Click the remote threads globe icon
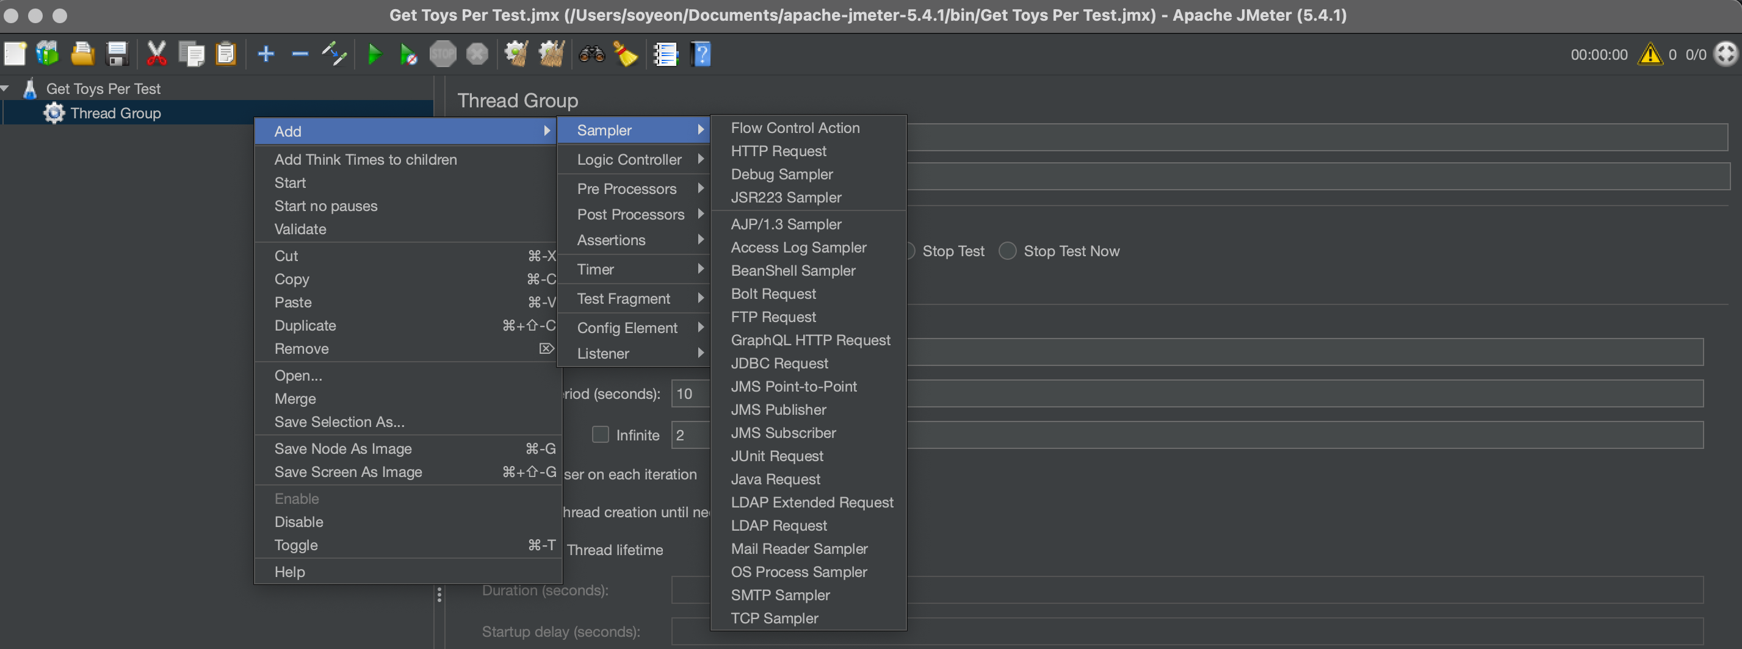1742x649 pixels. [1727, 54]
